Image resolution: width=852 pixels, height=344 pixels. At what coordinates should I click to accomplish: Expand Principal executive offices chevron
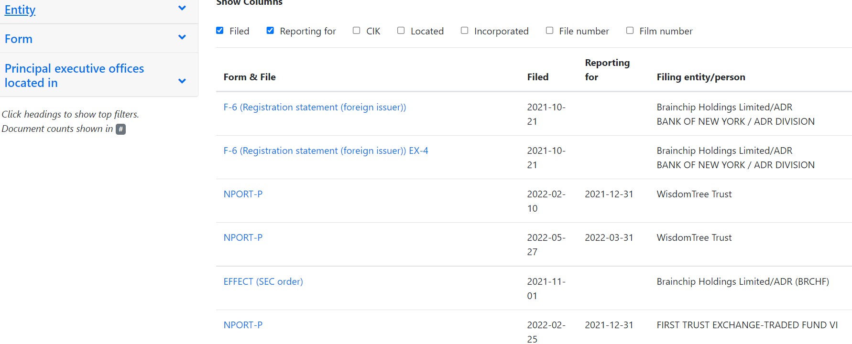click(182, 81)
